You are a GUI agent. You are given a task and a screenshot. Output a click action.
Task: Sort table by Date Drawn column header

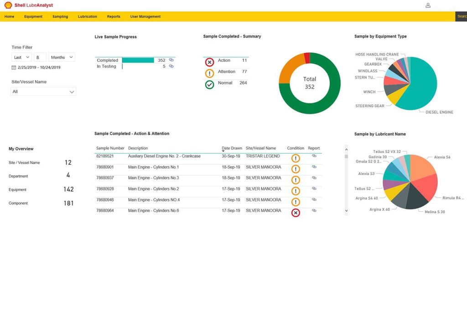tap(232, 148)
